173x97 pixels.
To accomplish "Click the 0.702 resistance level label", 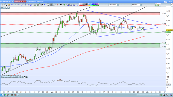I will [x=164, y=13].
